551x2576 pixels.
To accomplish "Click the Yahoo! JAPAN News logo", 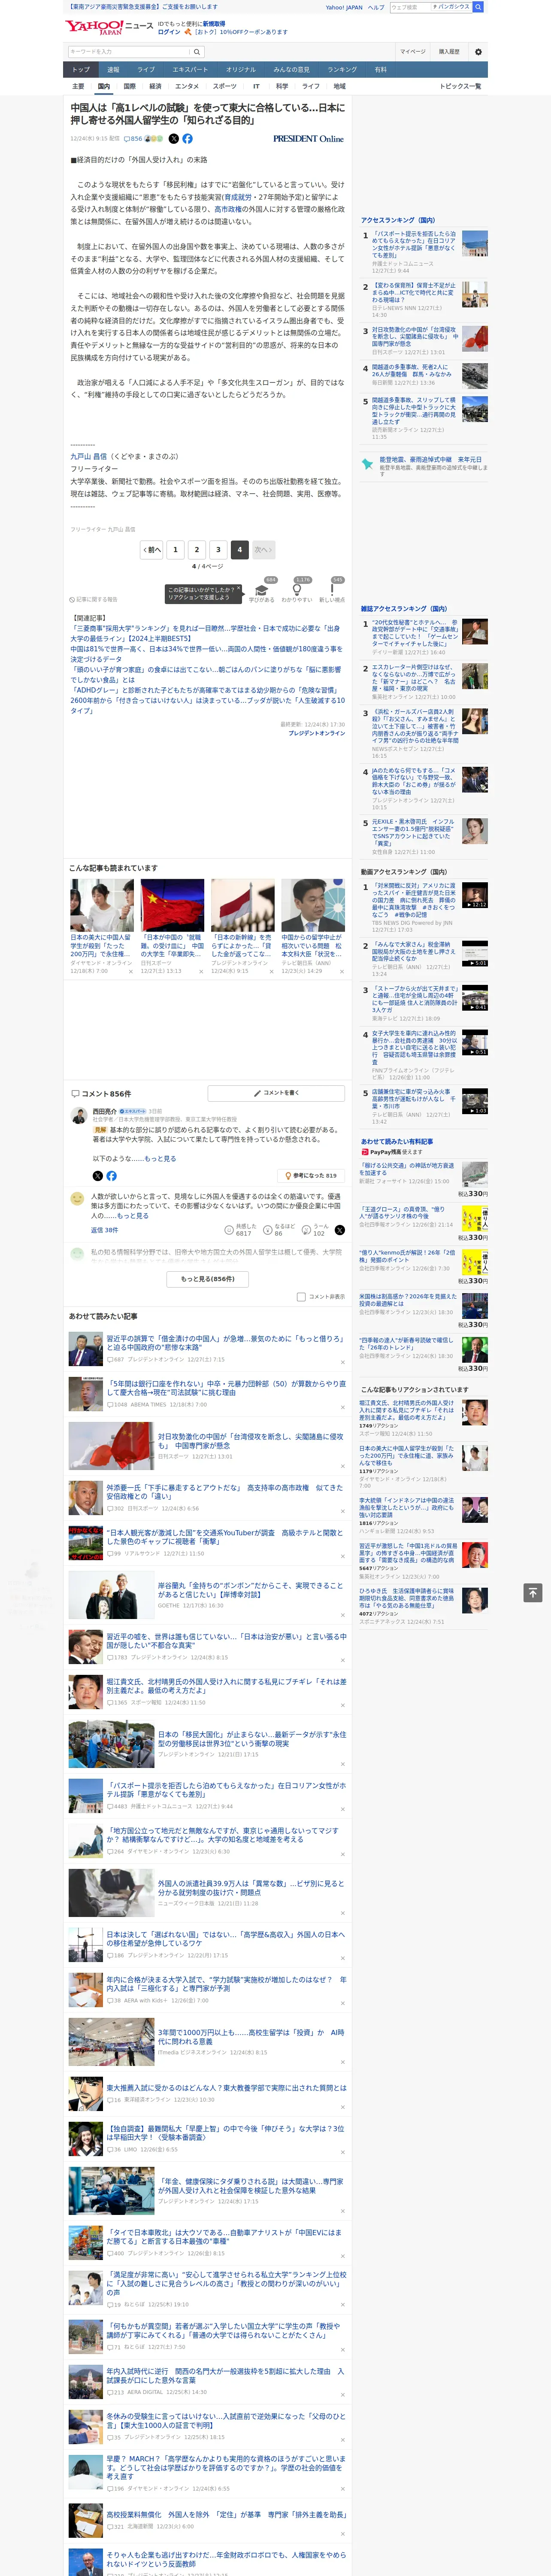I will point(109,27).
